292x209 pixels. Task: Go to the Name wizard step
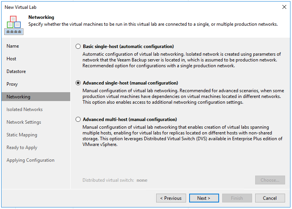[13, 46]
